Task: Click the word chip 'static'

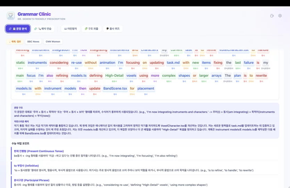Action: click(20, 62)
